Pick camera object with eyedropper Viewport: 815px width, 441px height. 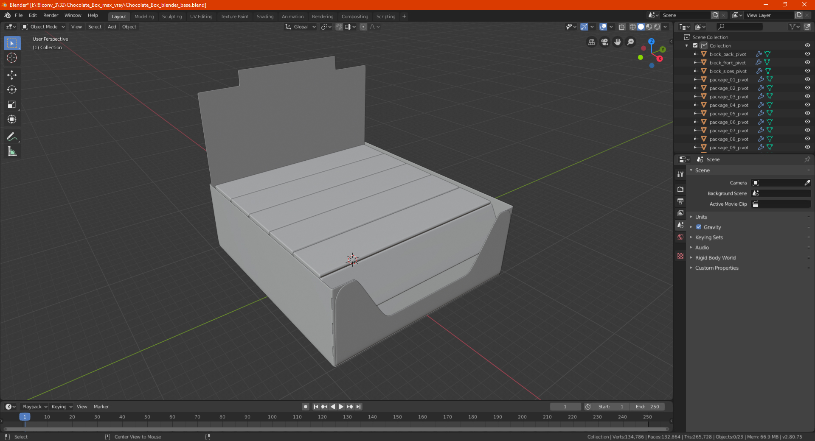pyautogui.click(x=807, y=183)
